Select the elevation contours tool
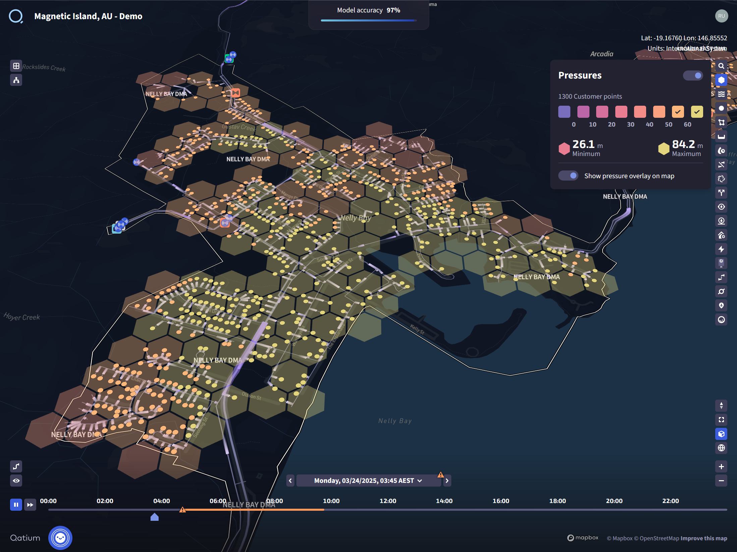The width and height of the screenshot is (737, 552). 721,94
